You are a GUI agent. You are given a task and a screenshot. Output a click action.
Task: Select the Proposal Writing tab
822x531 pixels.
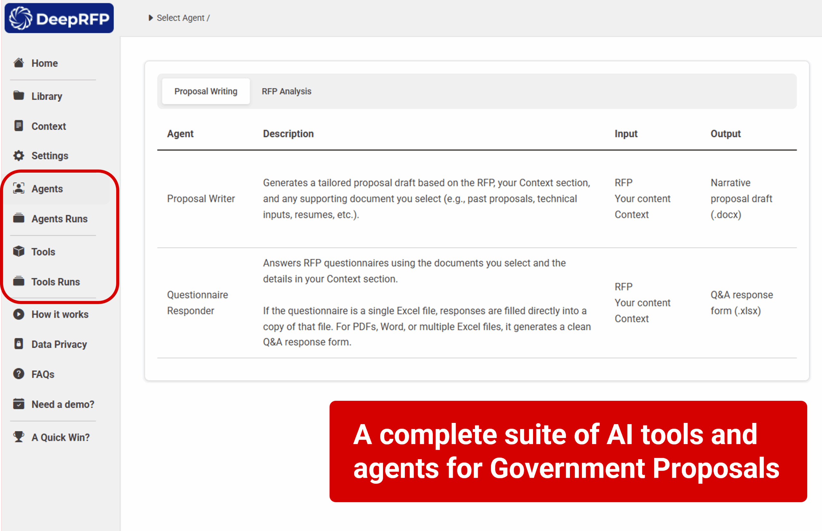click(206, 91)
